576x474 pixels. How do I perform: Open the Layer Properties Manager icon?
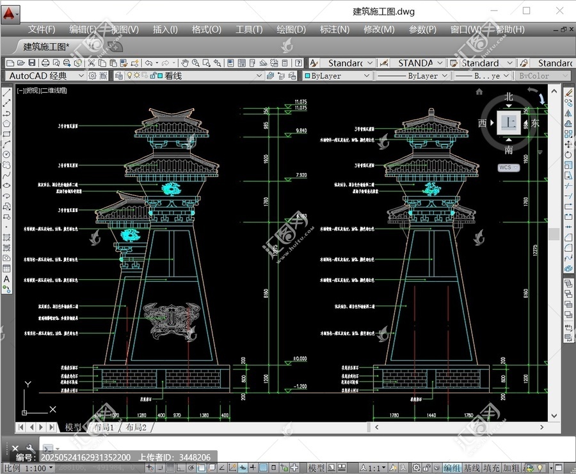(x=118, y=76)
